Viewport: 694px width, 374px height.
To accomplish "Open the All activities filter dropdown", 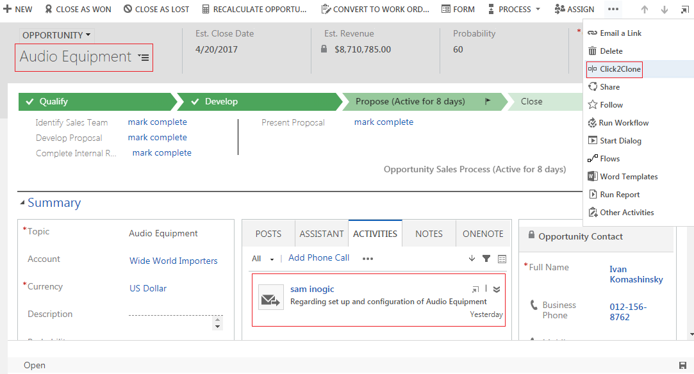I will (x=263, y=259).
